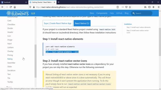Screen dimensions: 161x90
Task: Close the Getting Started tab
Action: (x=54, y=2)
